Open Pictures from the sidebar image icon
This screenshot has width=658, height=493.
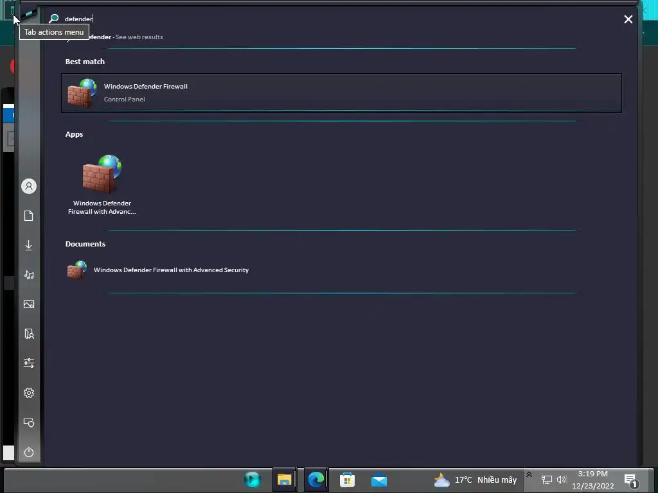tap(29, 304)
